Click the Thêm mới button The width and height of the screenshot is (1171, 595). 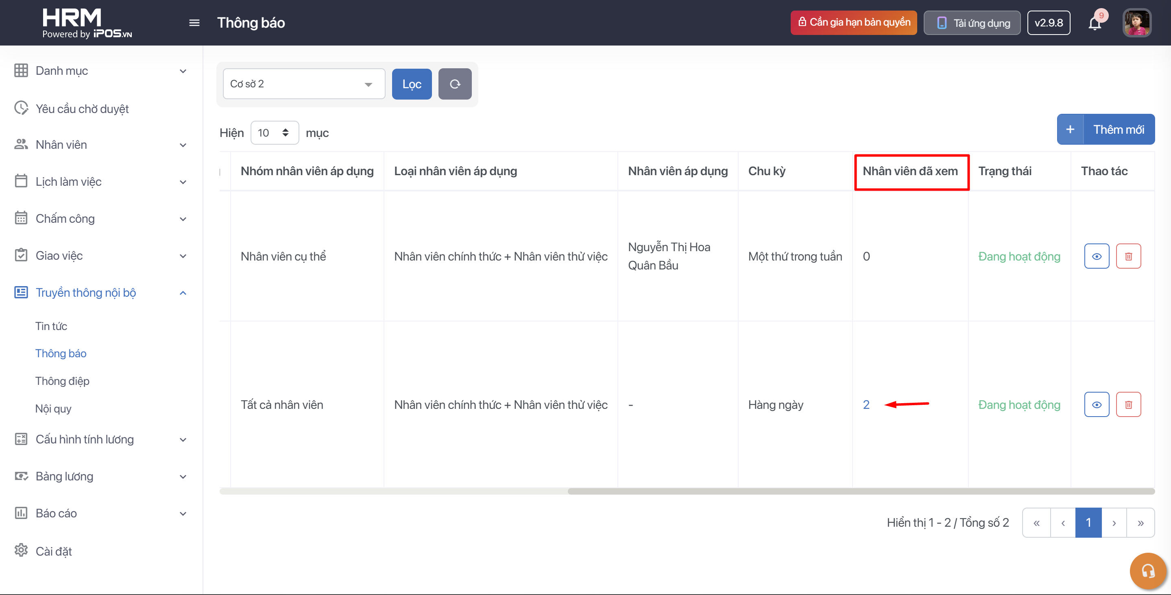[1105, 130]
